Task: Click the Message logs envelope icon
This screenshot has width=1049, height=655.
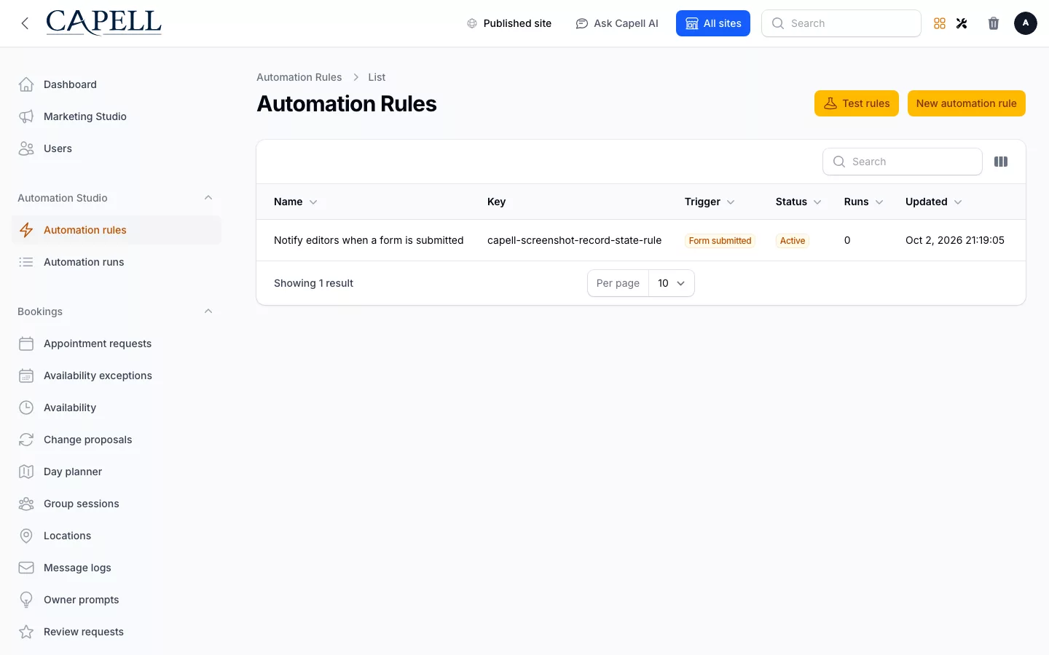Action: tap(26, 568)
